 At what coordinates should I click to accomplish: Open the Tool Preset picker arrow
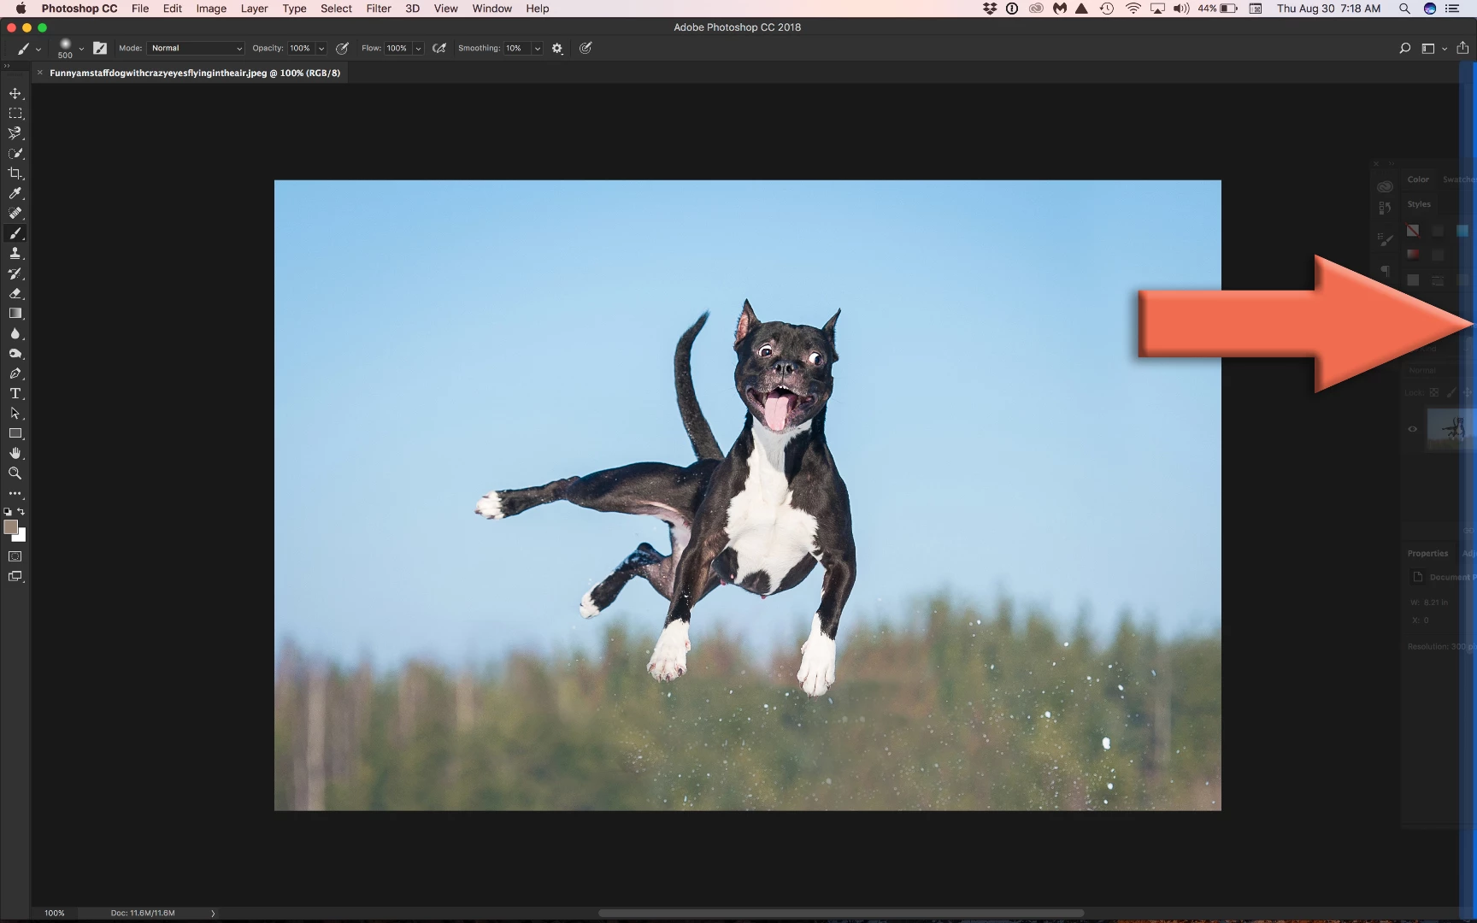coord(38,50)
